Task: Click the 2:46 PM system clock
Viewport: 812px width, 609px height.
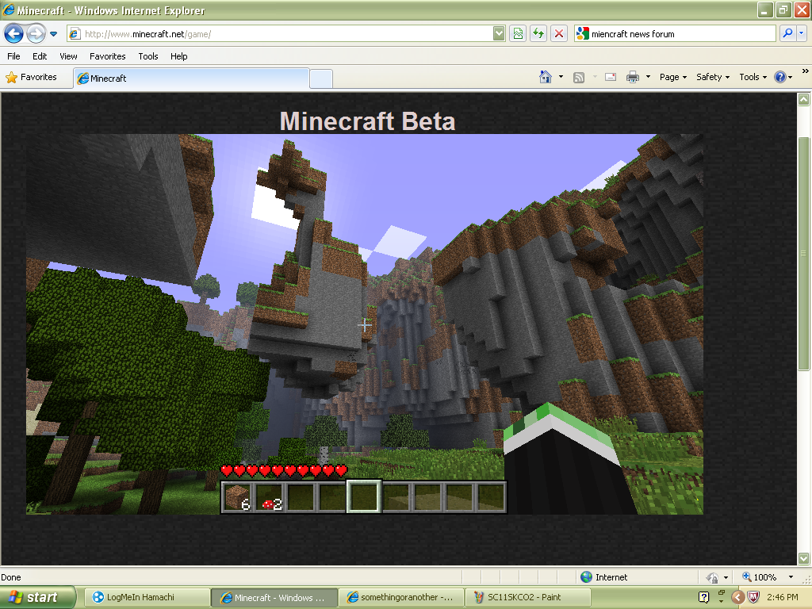Action: 783,597
